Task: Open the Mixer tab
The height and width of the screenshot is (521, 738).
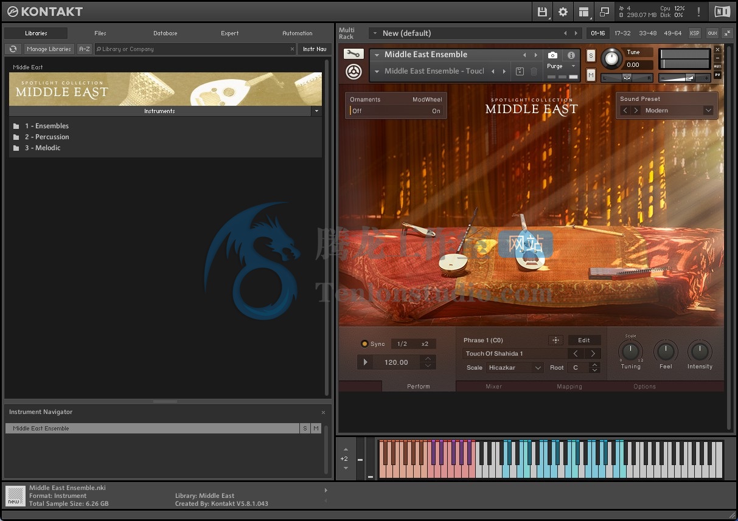Action: pyautogui.click(x=494, y=387)
